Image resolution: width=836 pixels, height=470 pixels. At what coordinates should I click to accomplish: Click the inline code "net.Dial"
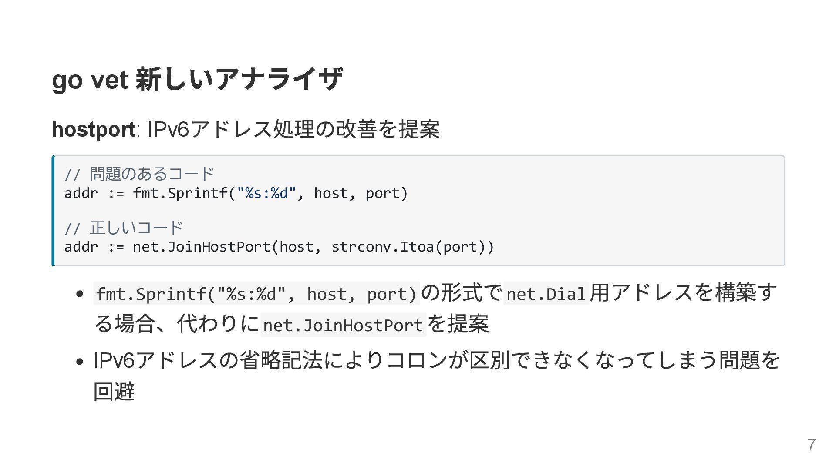tap(546, 294)
